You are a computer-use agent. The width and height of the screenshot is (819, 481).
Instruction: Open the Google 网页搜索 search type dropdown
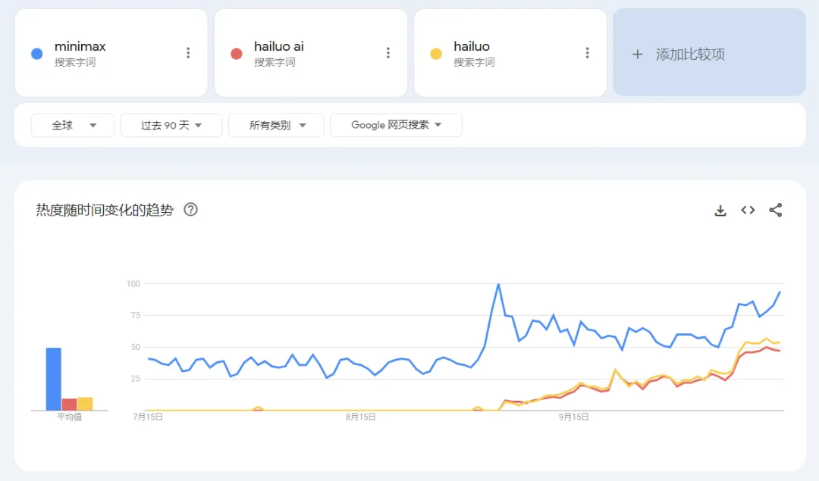click(396, 125)
